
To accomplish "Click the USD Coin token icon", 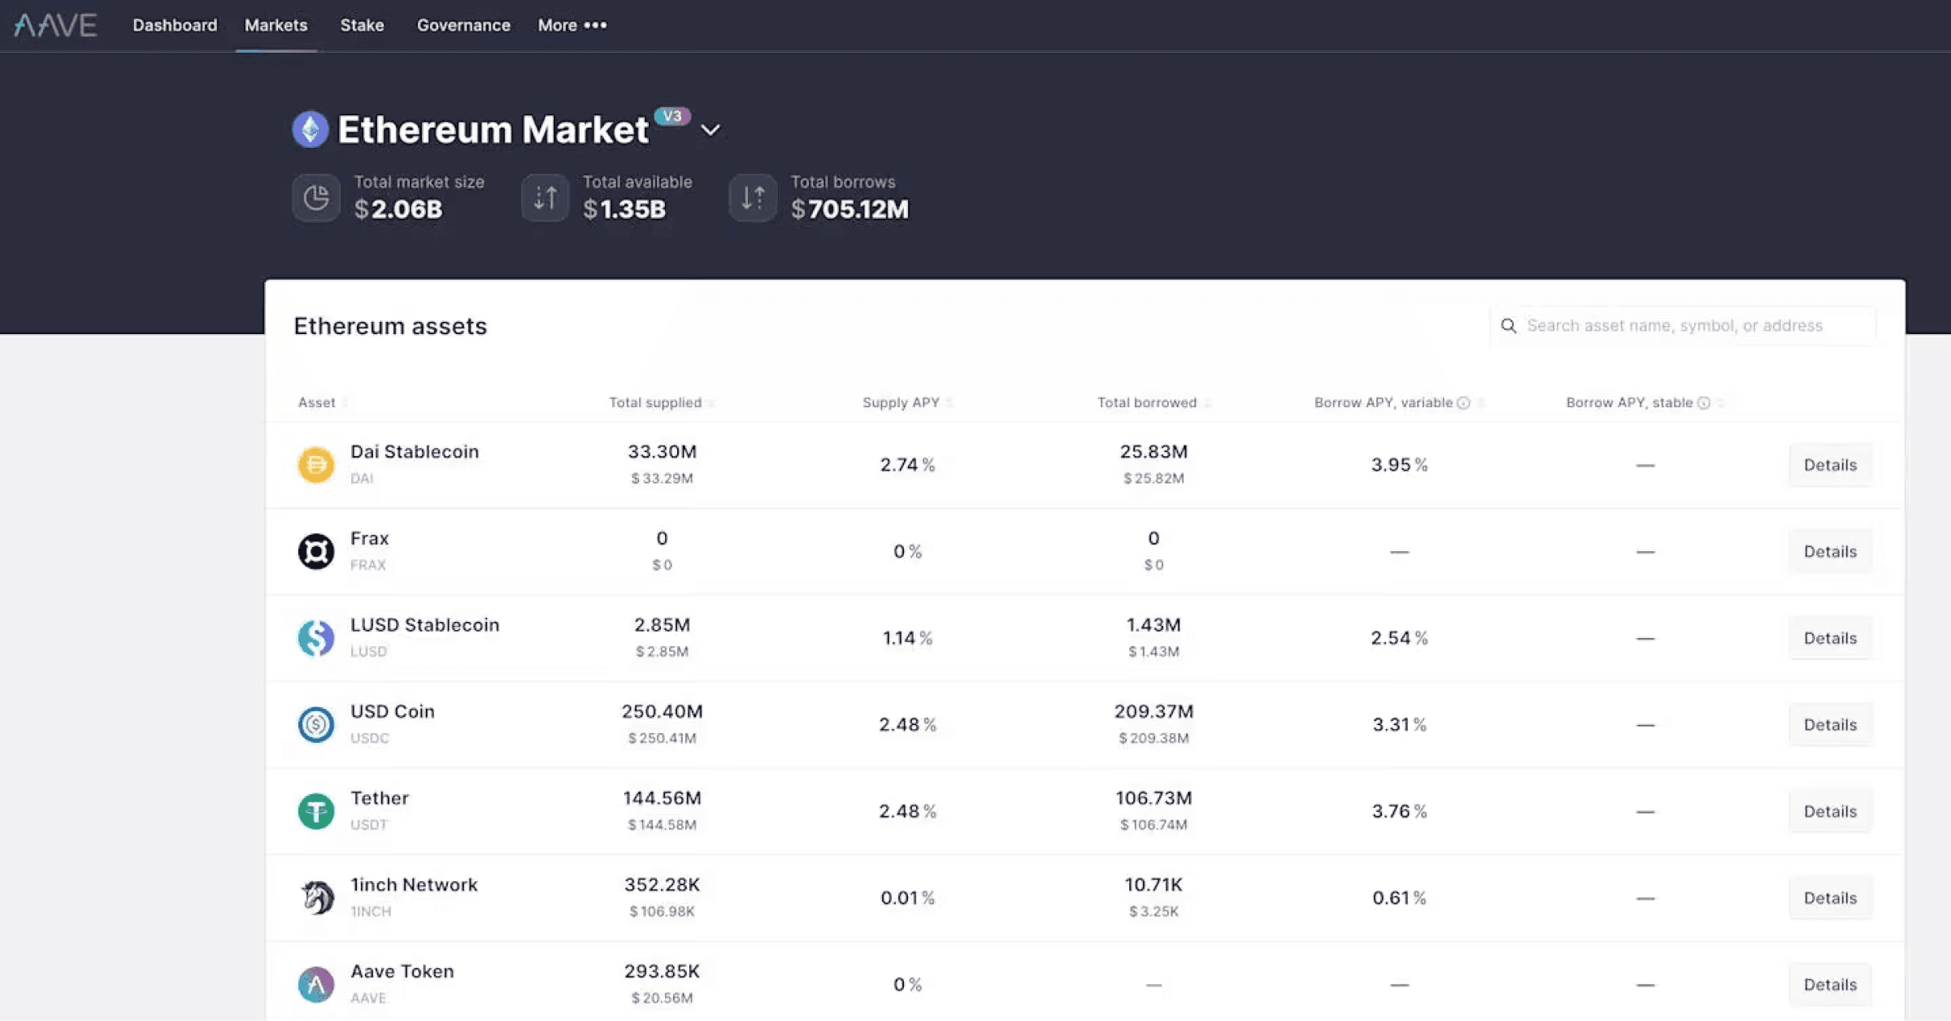I will pyautogui.click(x=316, y=724).
